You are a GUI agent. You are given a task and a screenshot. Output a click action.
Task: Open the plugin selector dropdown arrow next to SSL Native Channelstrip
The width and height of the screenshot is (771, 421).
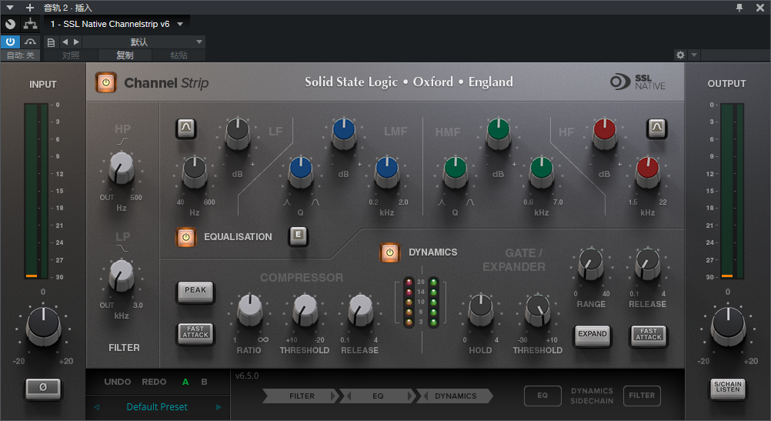point(180,24)
